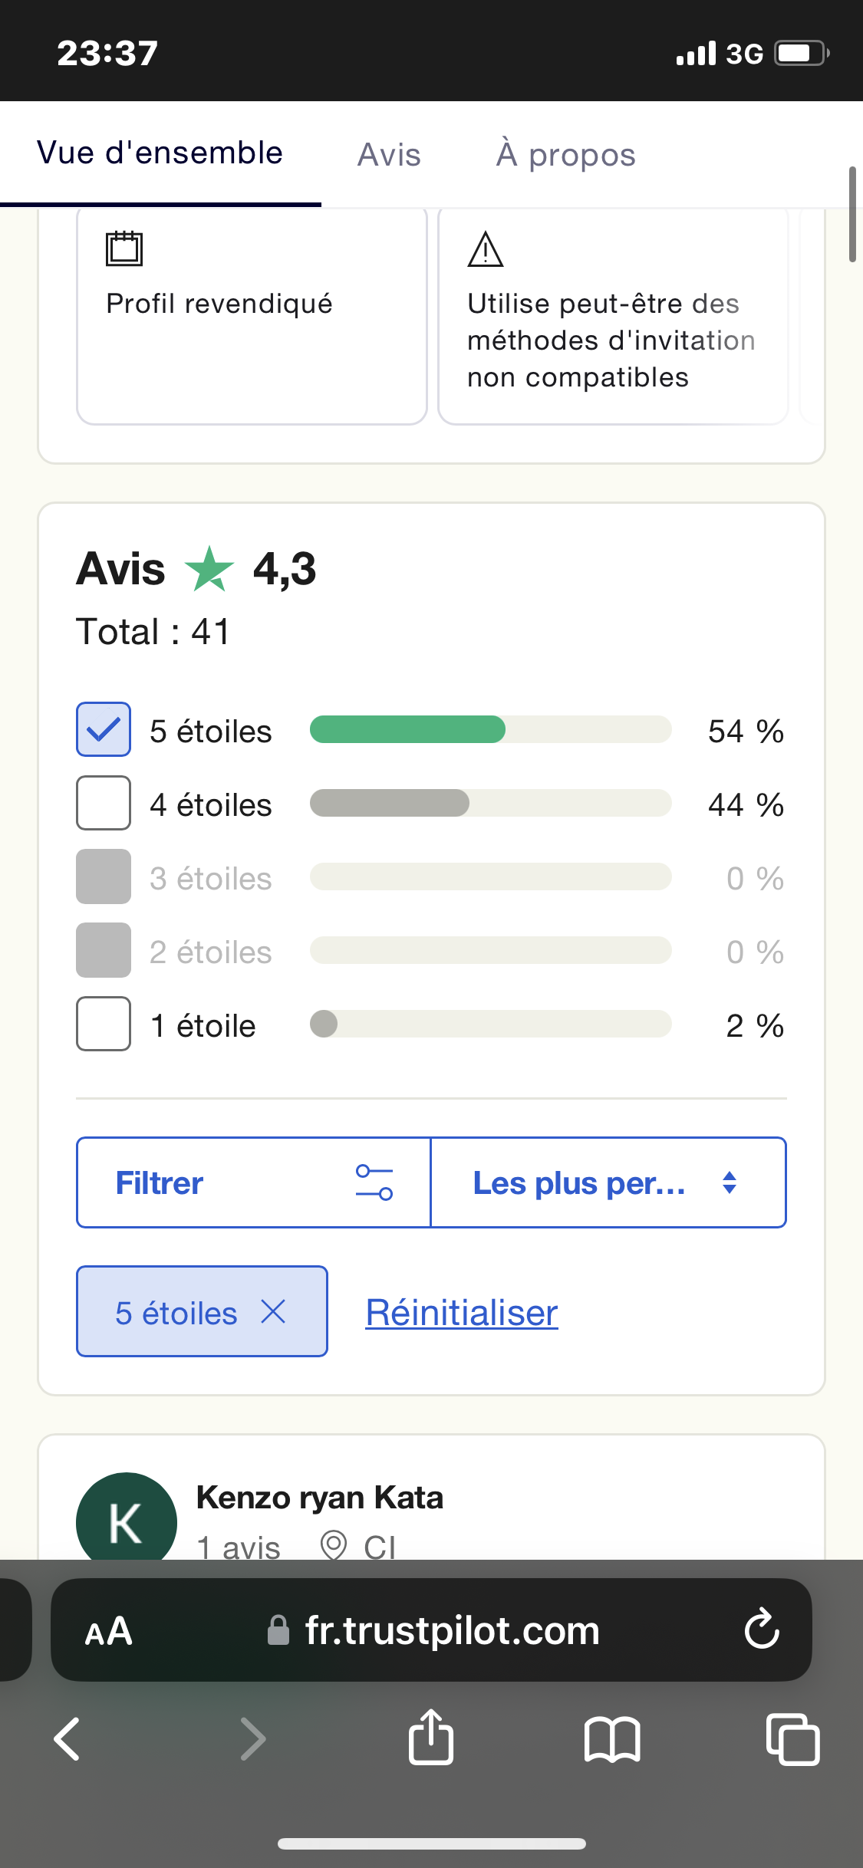Reload the Trustpilot page

[762, 1630]
